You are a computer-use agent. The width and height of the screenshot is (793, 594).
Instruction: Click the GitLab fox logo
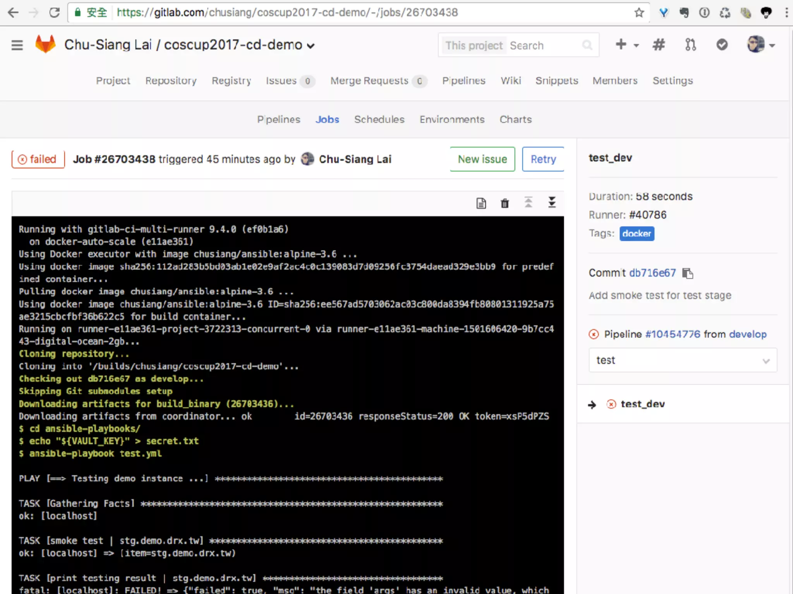click(45, 44)
